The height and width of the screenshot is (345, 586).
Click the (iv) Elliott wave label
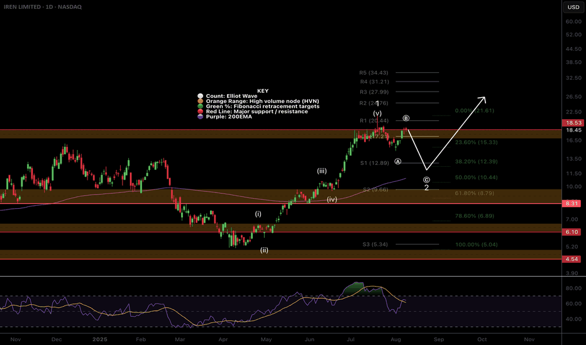332,199
